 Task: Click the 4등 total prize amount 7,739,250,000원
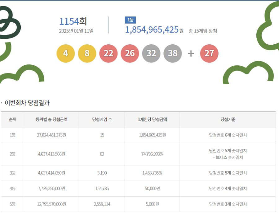(51, 189)
